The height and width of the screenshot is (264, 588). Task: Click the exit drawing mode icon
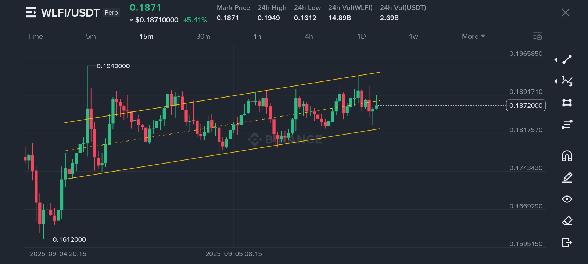tap(567, 242)
